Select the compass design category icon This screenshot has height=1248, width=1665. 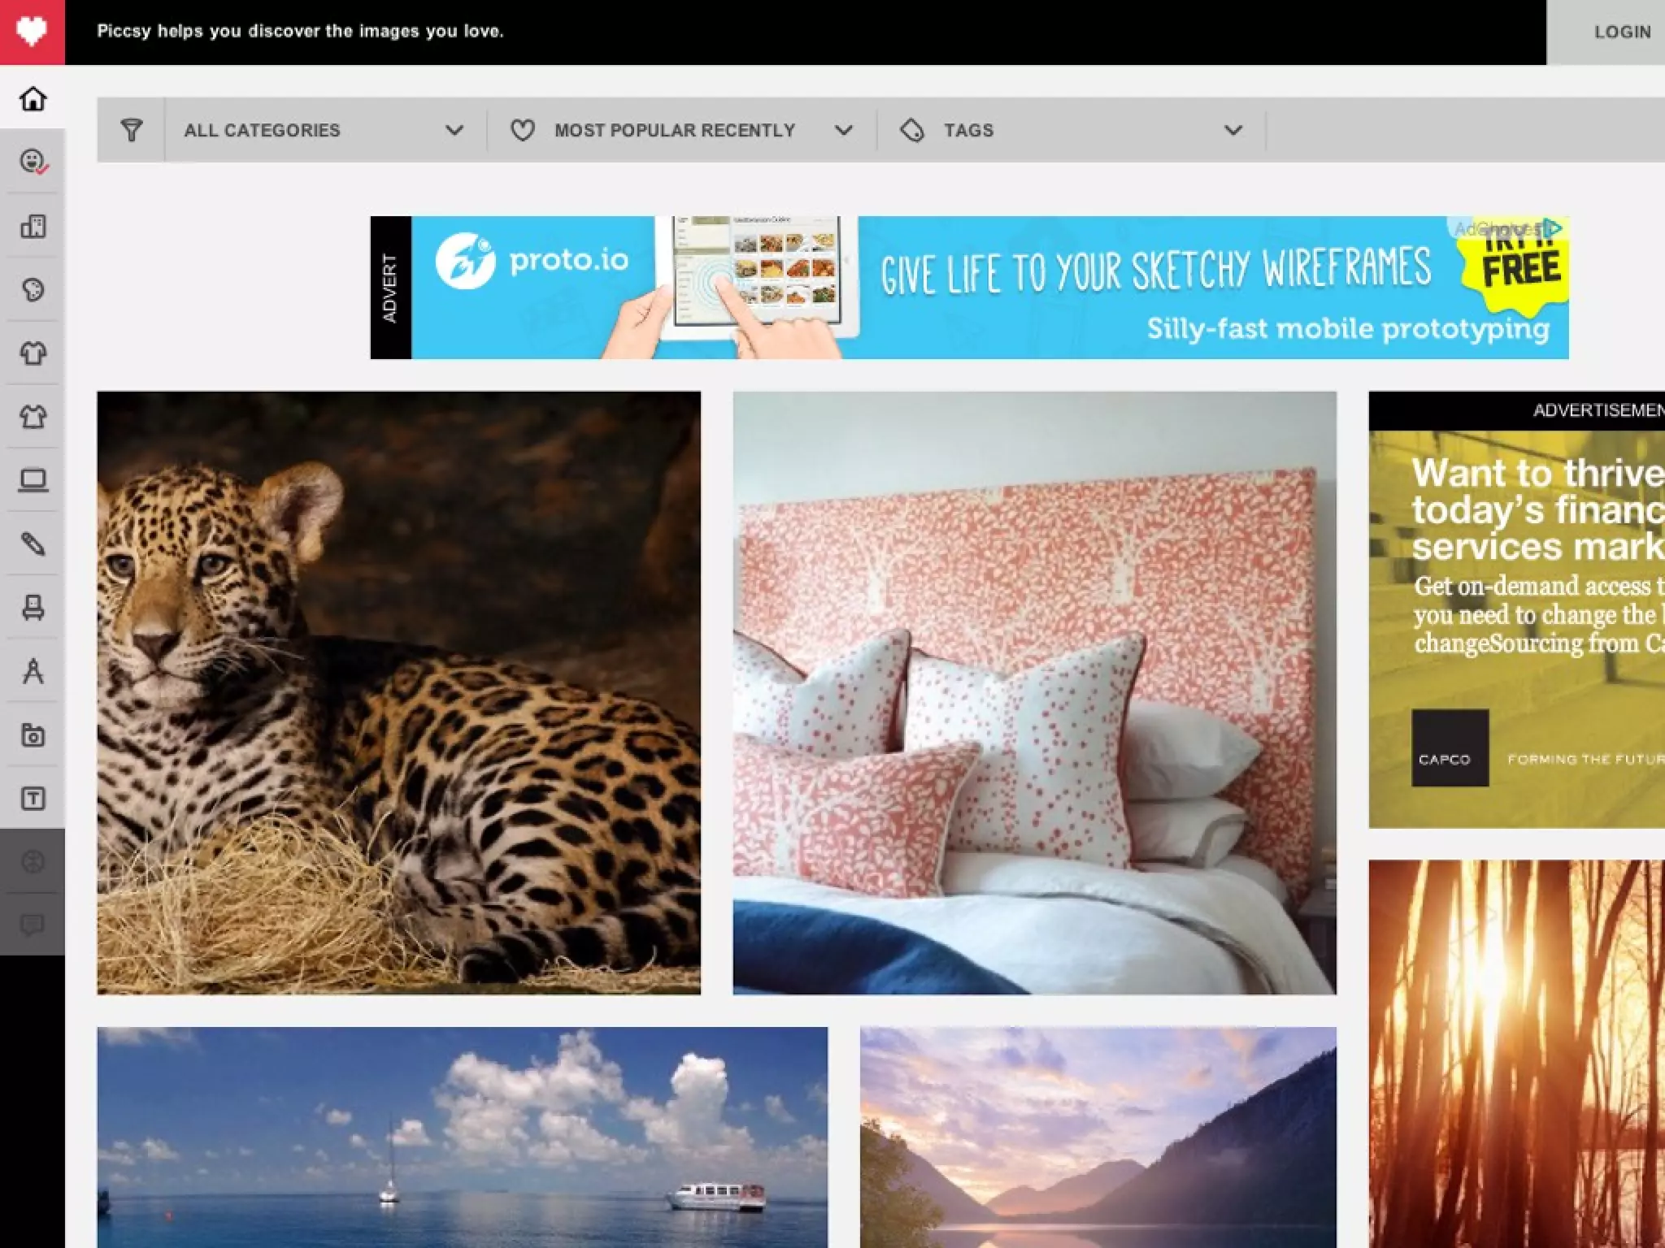33,671
